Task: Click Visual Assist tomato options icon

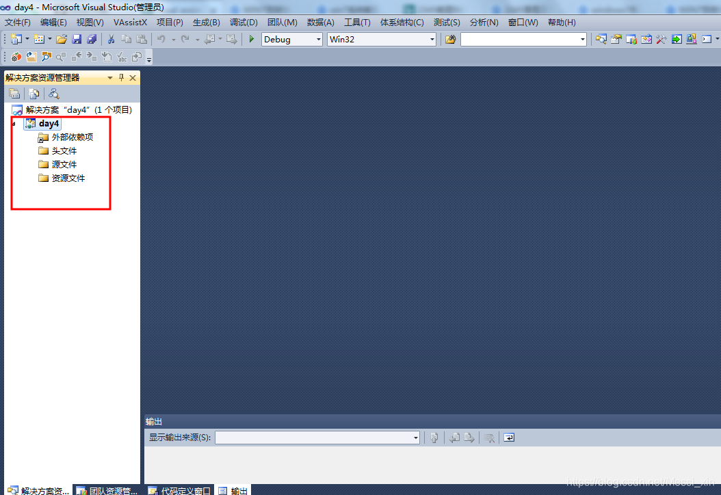Action: 16,57
